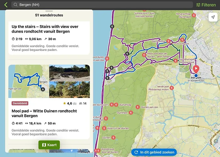The height and width of the screenshot is (157, 220).
Task: Open the Filteren filter options
Action: tap(207, 5)
